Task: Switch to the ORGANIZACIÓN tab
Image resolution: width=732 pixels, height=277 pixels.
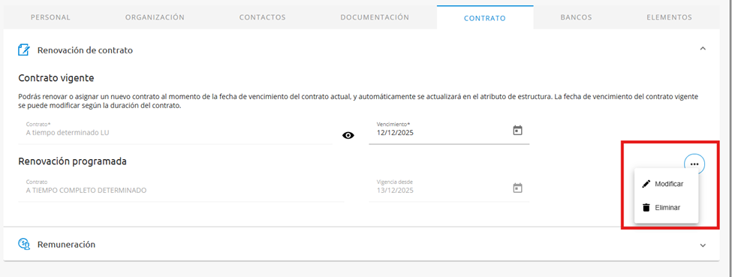Action: tap(155, 17)
